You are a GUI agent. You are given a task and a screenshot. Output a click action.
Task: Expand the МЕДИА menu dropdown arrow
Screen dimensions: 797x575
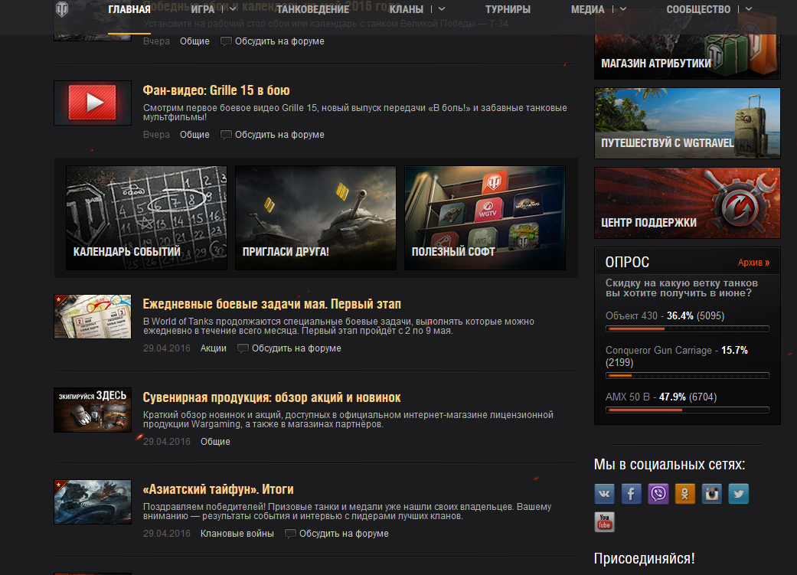click(x=623, y=9)
